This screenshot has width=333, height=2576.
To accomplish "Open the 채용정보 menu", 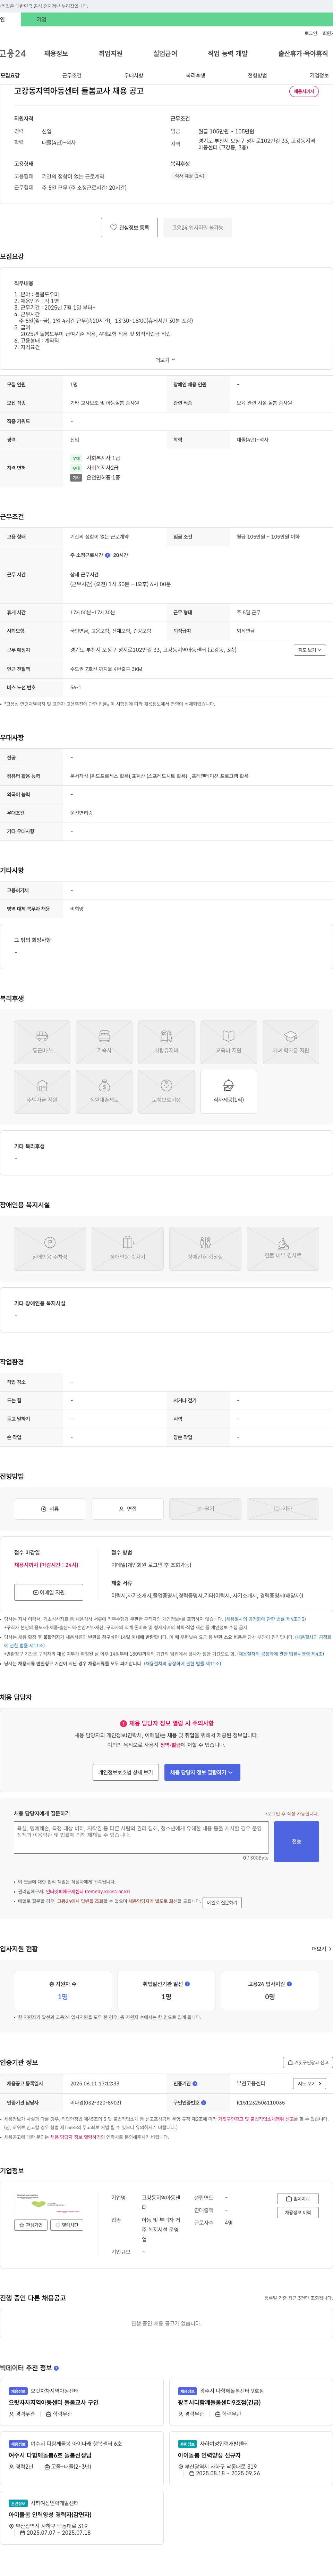I will click(56, 53).
